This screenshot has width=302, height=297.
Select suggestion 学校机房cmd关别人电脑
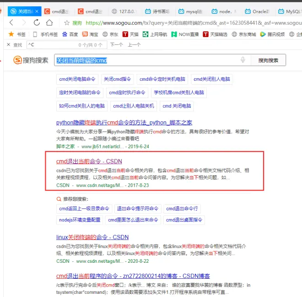179,93
